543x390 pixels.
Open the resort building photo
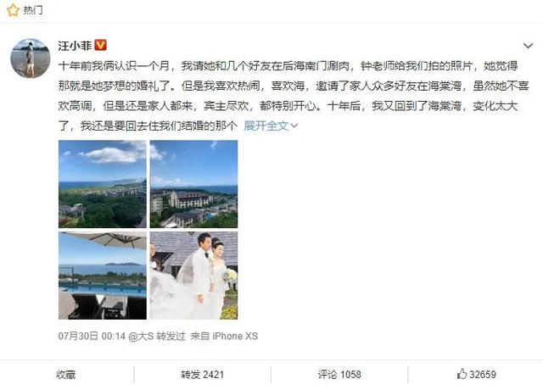[193, 184]
